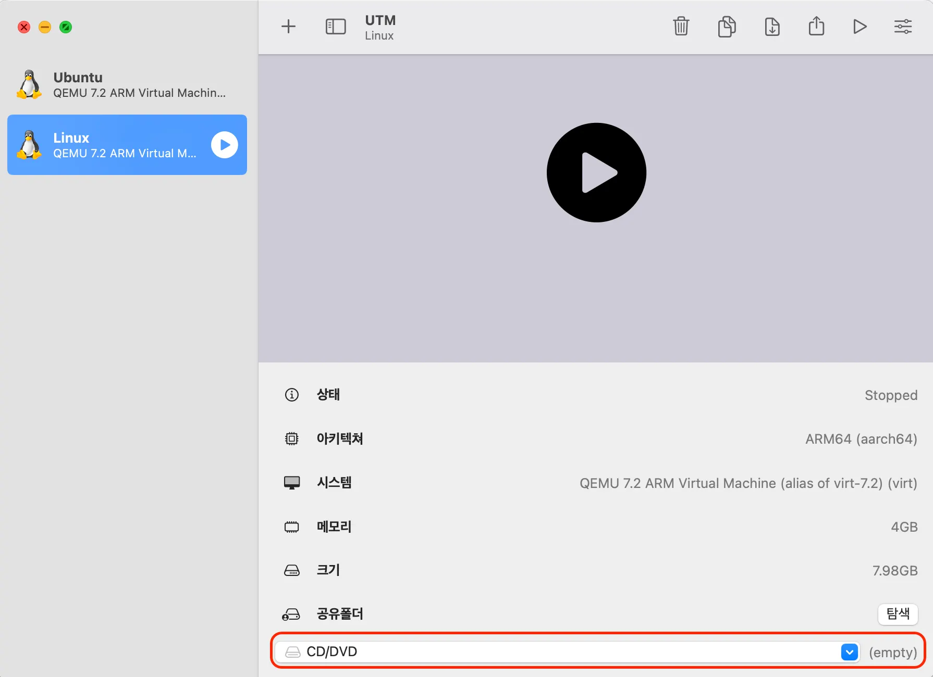Click the 크기 label
This screenshot has height=677, width=933.
pos(328,570)
